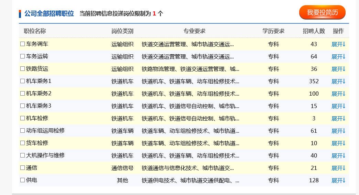Image resolution: width=359 pixels, height=195 pixels.
Task: Enable the 机车乘务1 checkbox
Action: [23, 81]
